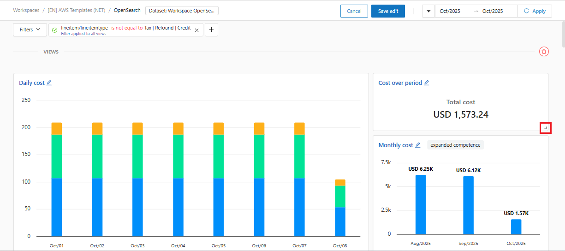The height and width of the screenshot is (251, 565).
Task: Edit the Daily cost title pencil icon
Action: [49, 83]
